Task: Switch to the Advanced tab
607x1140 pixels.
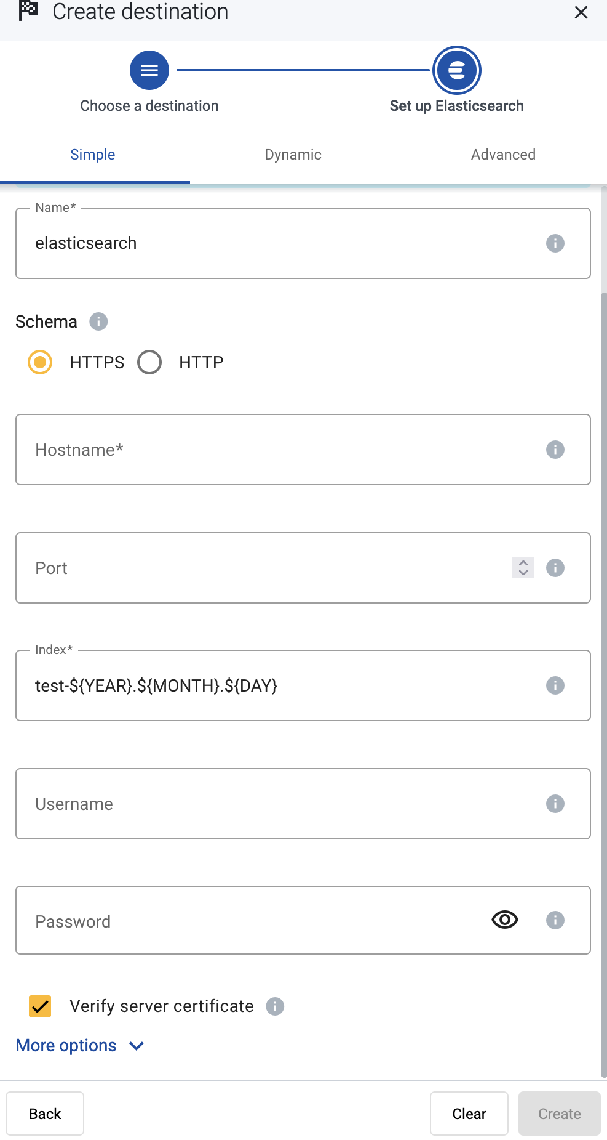Action: [503, 155]
